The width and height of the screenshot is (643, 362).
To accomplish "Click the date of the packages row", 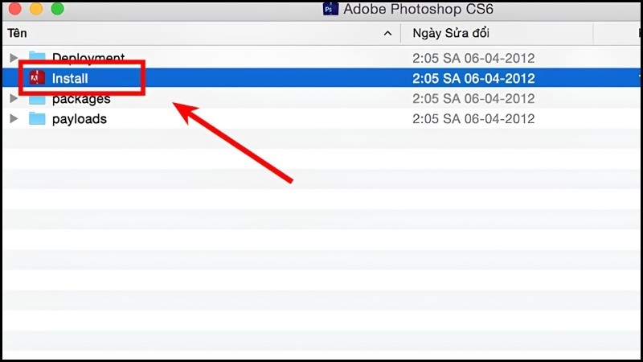I will point(473,98).
